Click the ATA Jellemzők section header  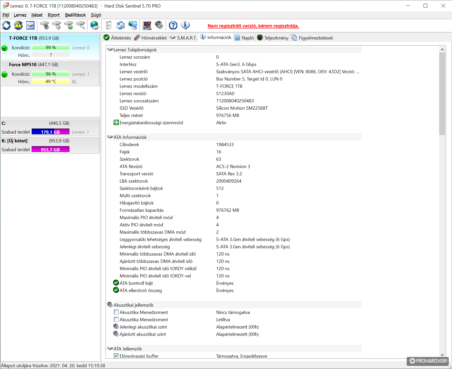[x=234, y=349]
